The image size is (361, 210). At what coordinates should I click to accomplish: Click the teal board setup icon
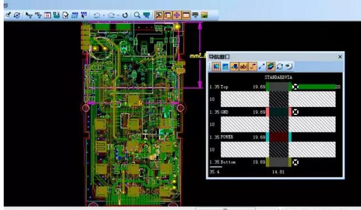click(56, 15)
